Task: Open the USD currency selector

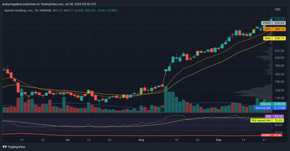Action: click(277, 9)
